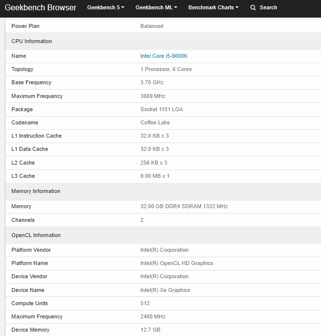
Task: Click the Search magnifier icon
Action: coord(253,8)
